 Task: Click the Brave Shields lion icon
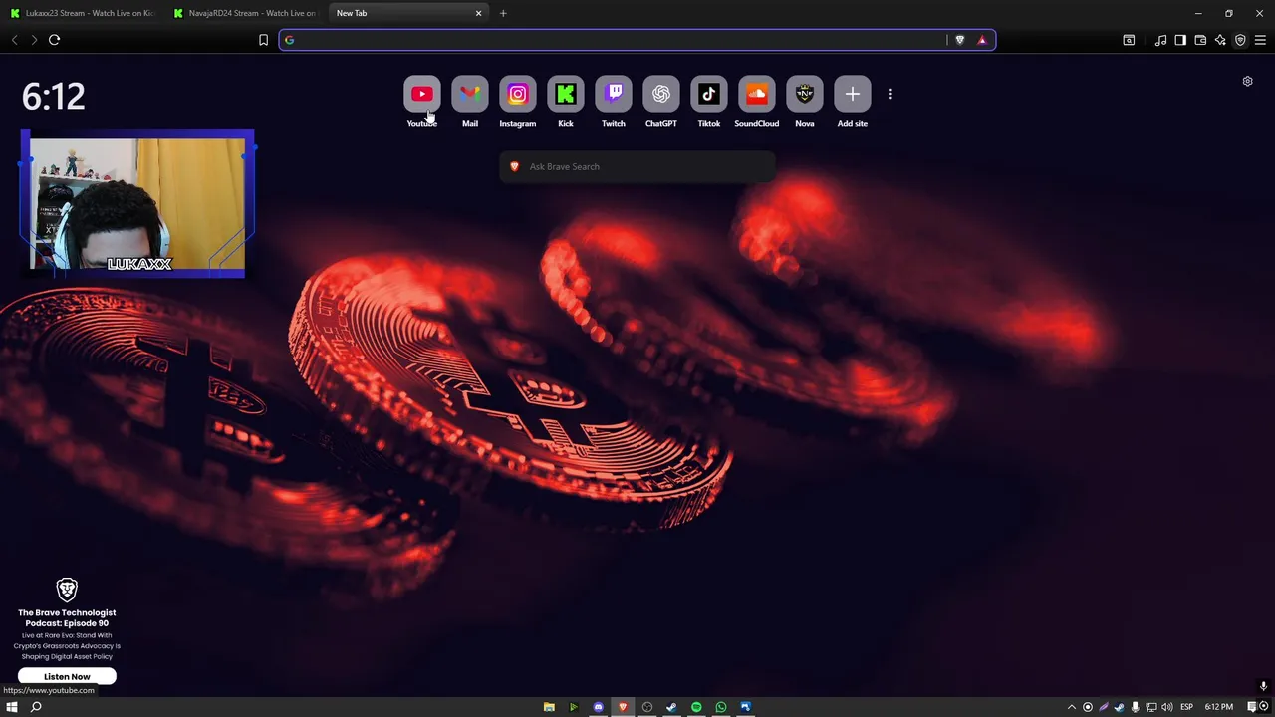pyautogui.click(x=960, y=40)
